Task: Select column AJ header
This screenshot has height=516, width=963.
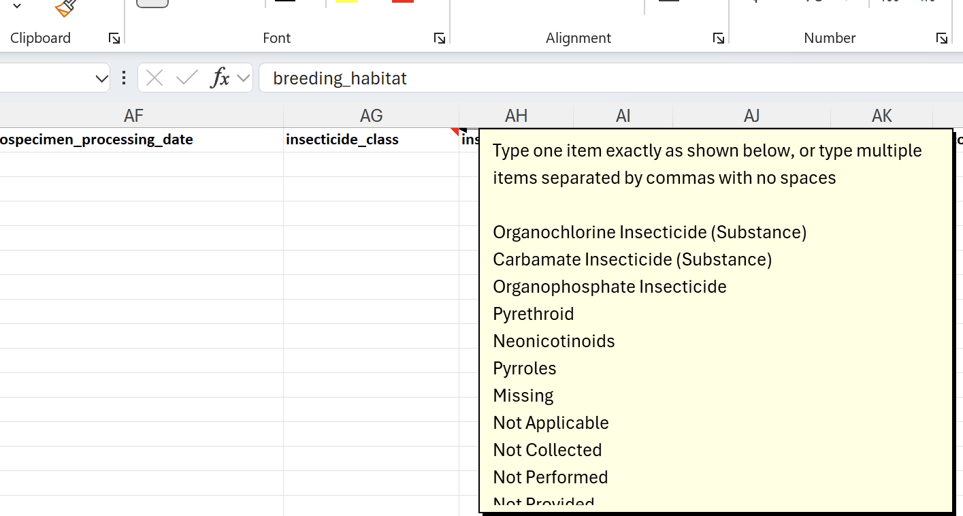Action: click(x=751, y=116)
